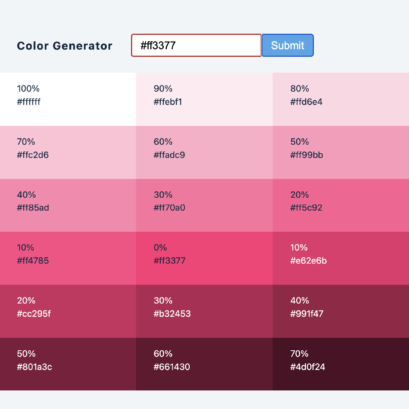Select the 60% tint #ffadc9
The height and width of the screenshot is (409, 409).
pyautogui.click(x=204, y=152)
